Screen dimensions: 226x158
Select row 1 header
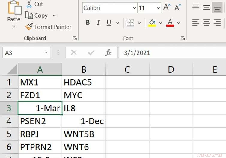tap(9, 82)
